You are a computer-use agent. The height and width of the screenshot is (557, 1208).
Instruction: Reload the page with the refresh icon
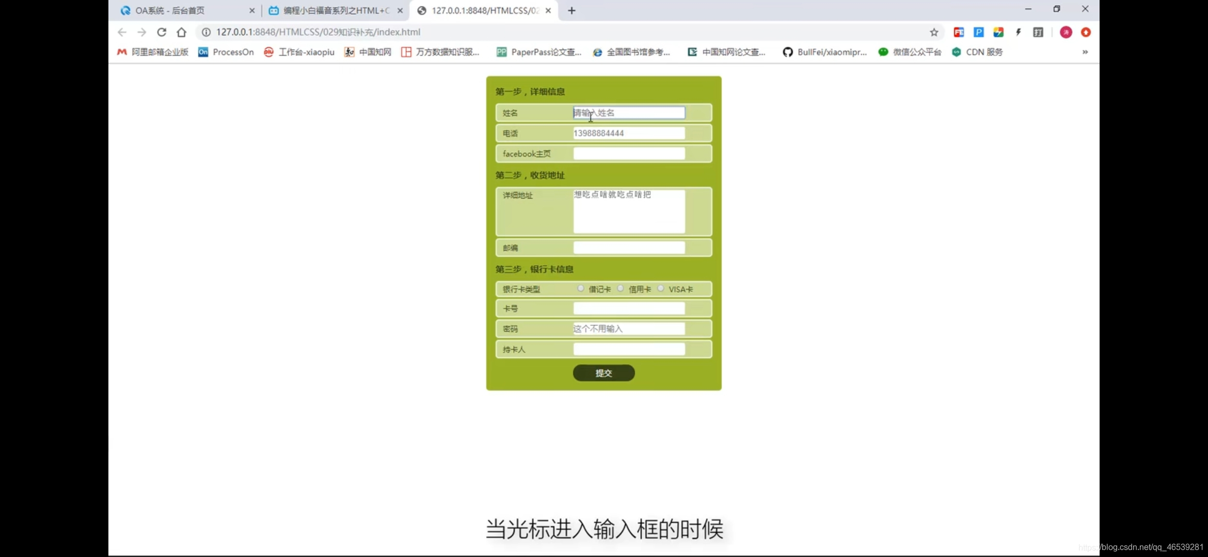click(162, 32)
